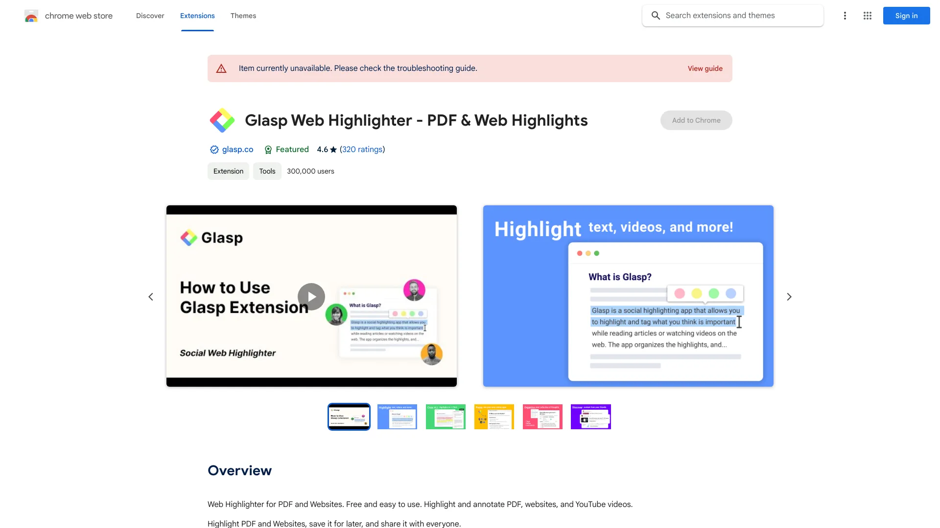The height and width of the screenshot is (528, 940).
Task: Click the pink color swatch in highlighter preview
Action: click(679, 294)
